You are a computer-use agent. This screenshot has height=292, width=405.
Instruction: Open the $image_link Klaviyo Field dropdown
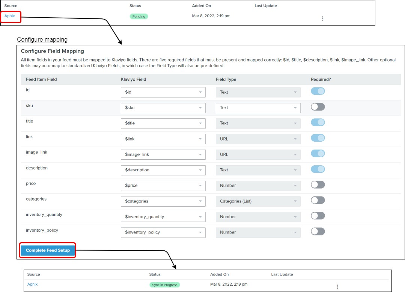[163, 154]
